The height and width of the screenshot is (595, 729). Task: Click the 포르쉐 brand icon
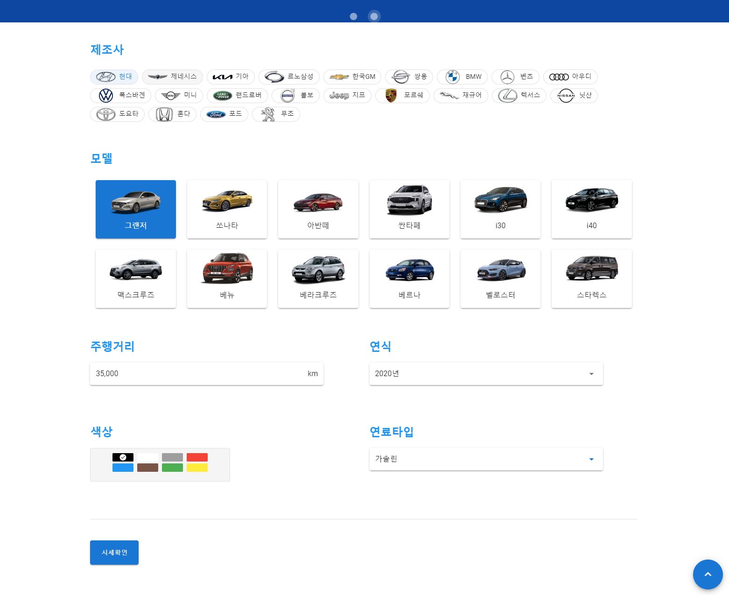tap(402, 95)
